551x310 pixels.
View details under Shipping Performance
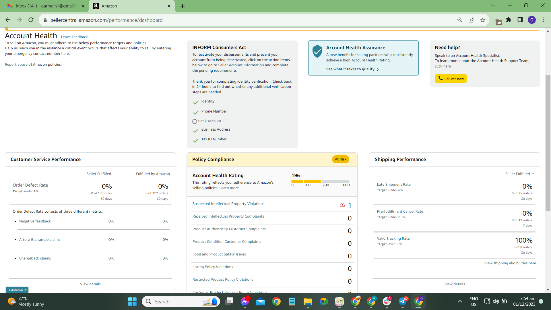pos(455,284)
